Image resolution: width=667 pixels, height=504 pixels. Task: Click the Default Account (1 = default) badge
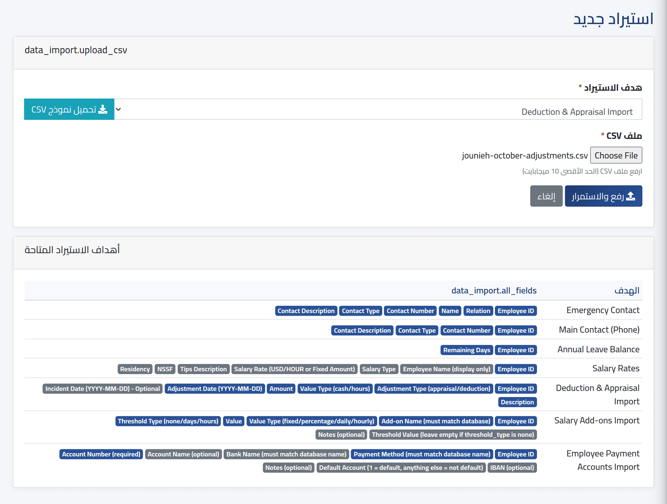click(401, 467)
